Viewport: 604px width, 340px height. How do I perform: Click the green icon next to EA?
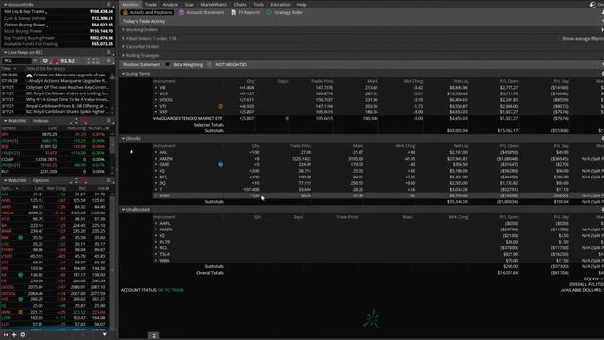21,275
